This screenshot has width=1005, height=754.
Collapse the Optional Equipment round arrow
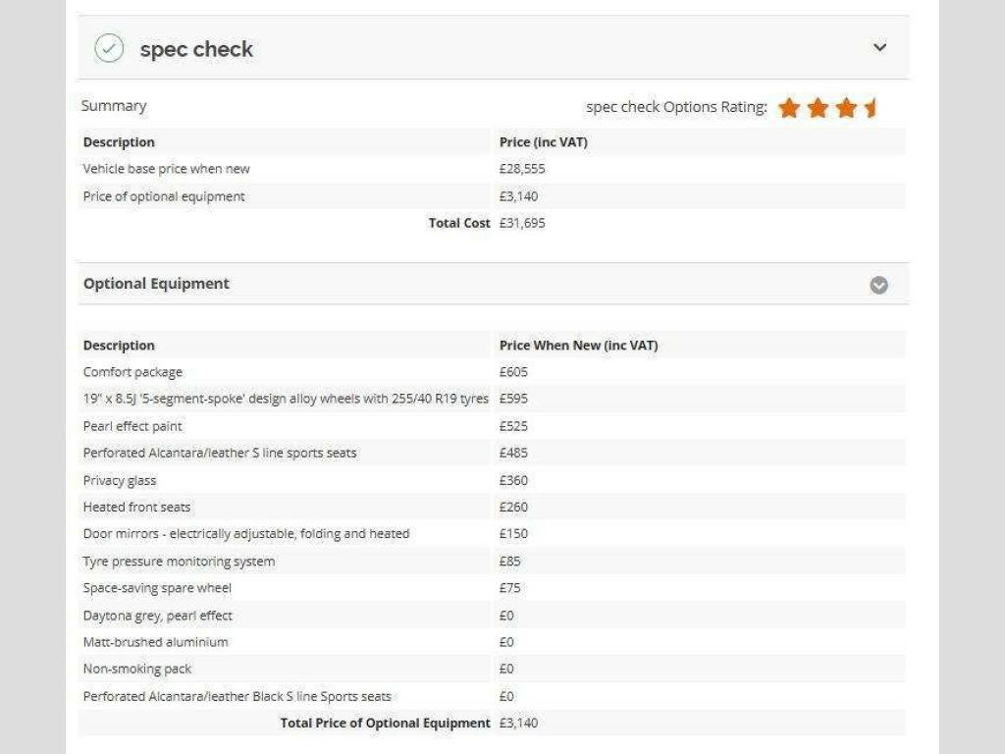878,285
